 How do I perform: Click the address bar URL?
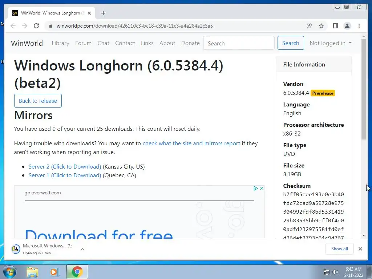click(134, 26)
